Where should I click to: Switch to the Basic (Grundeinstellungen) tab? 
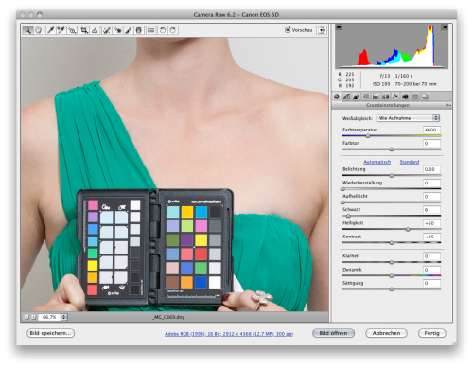(337, 96)
